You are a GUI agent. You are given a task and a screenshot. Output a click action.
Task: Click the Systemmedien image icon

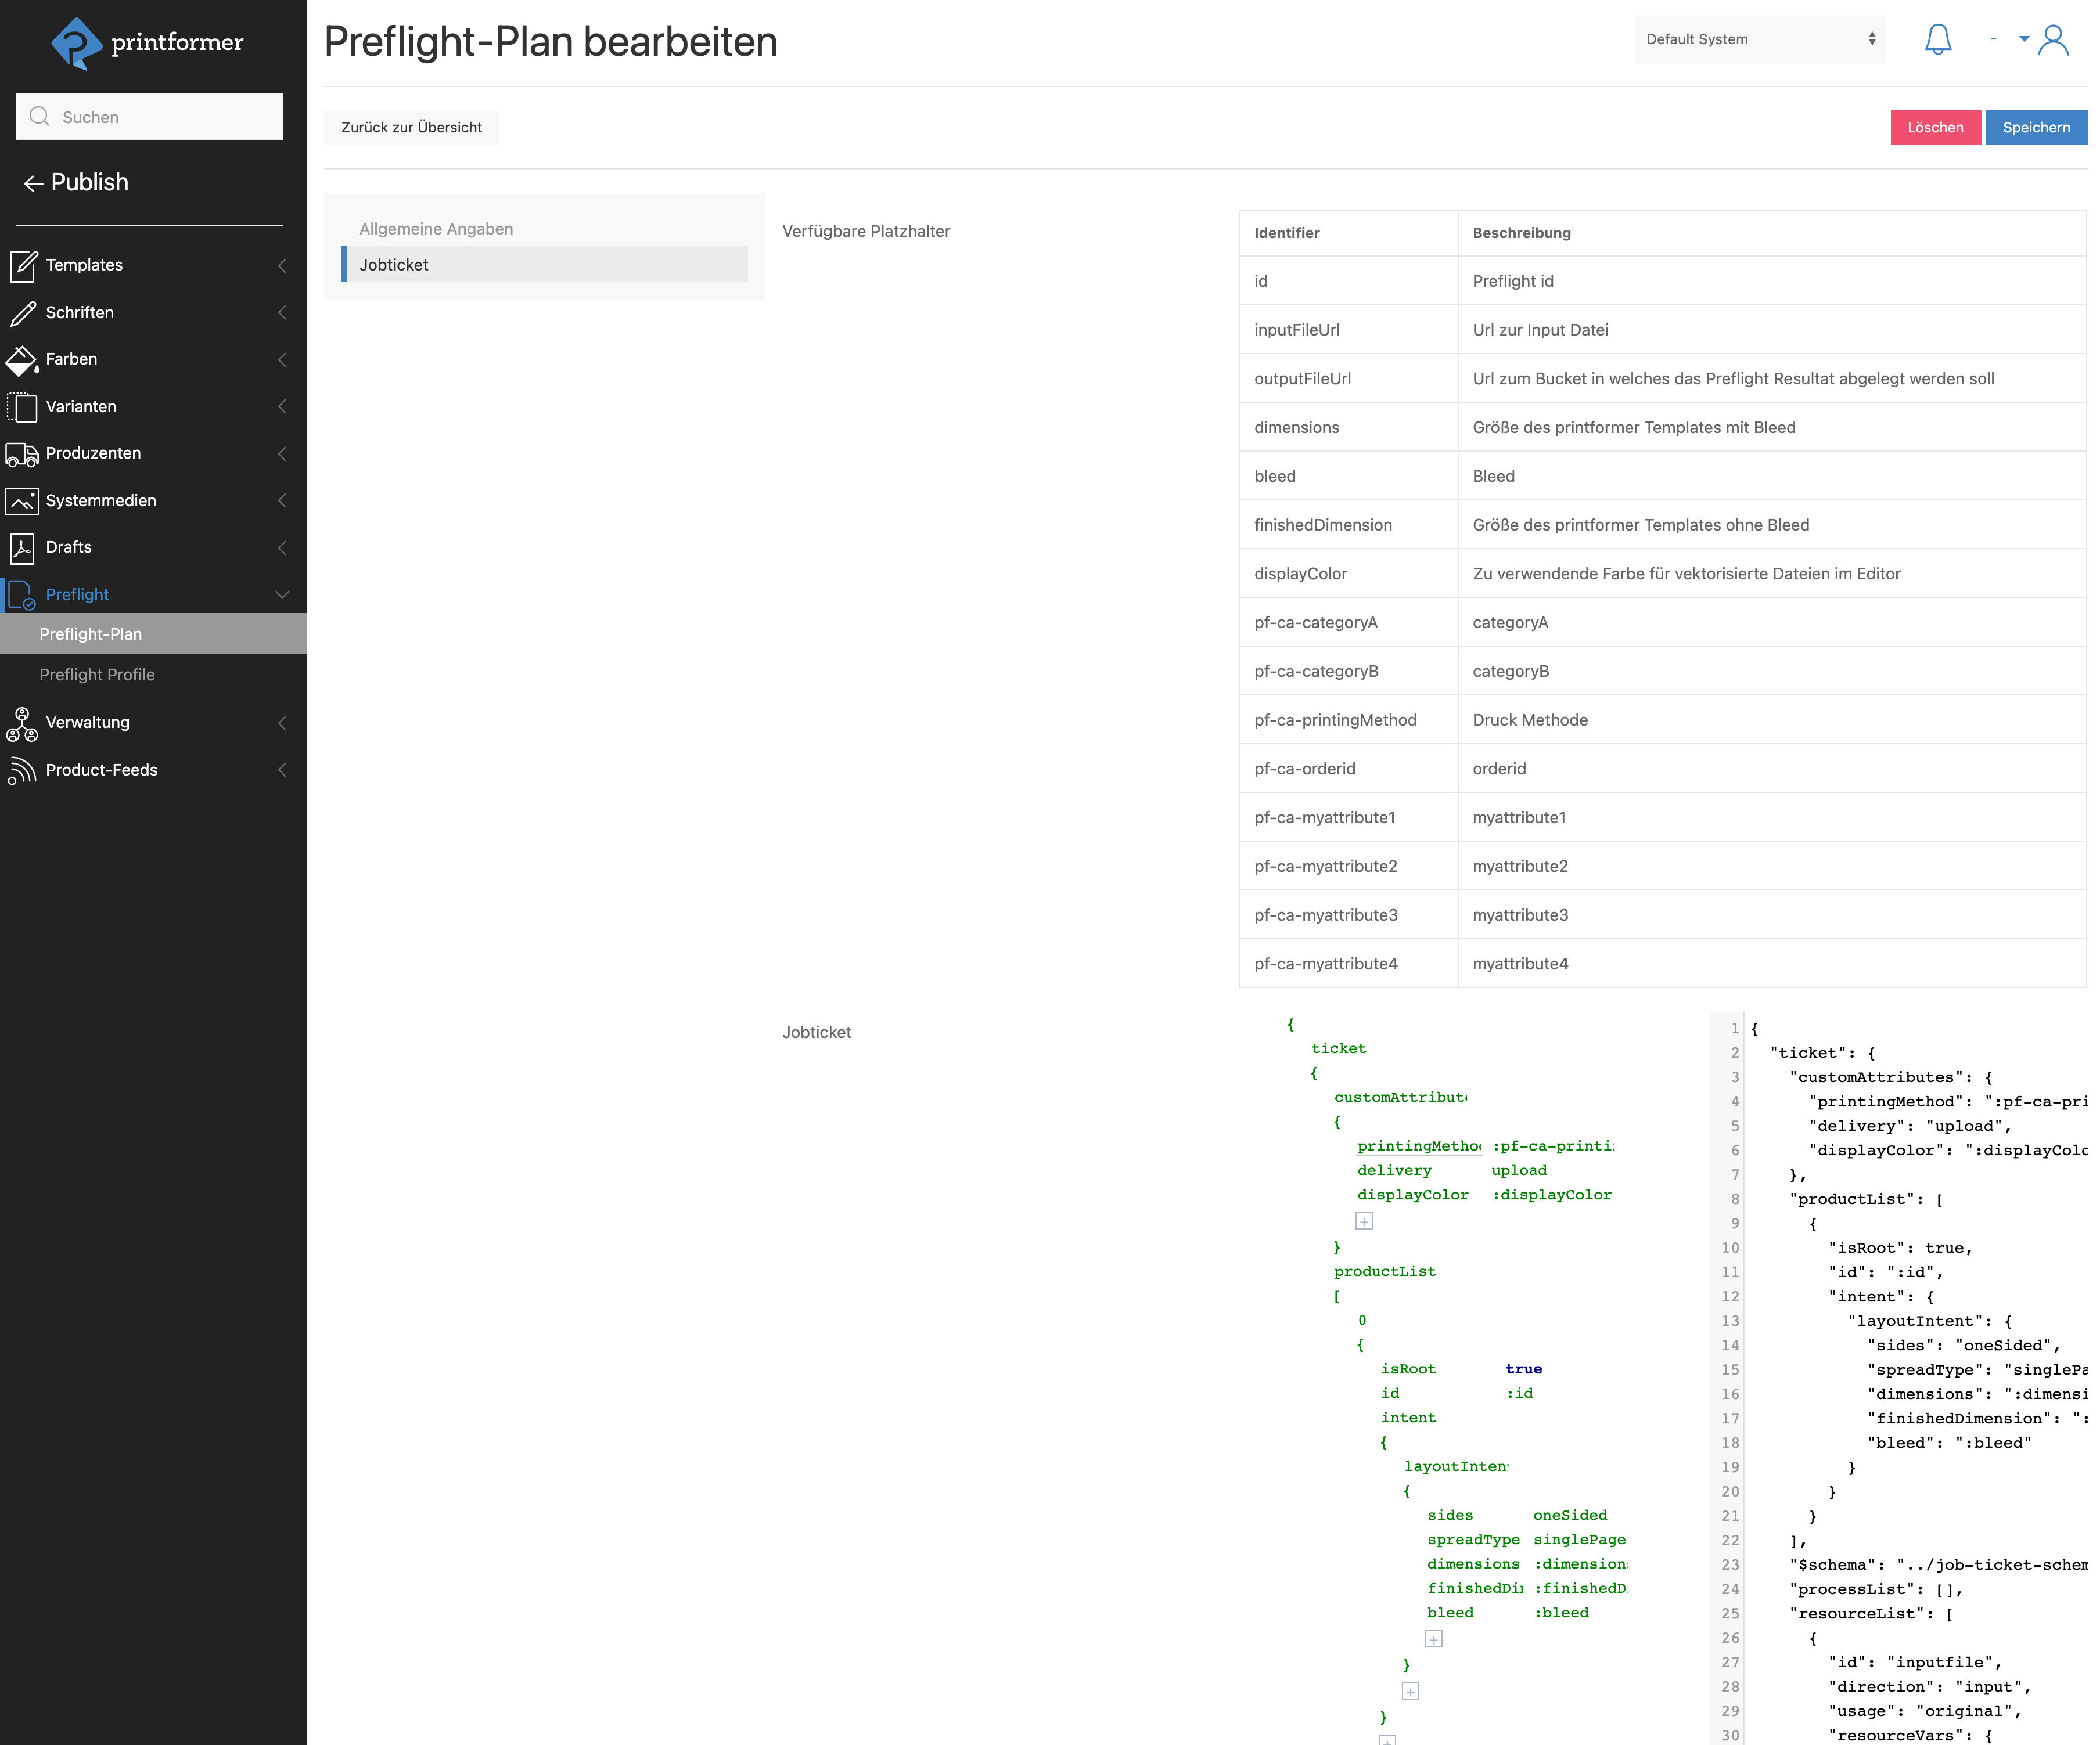[x=22, y=501]
